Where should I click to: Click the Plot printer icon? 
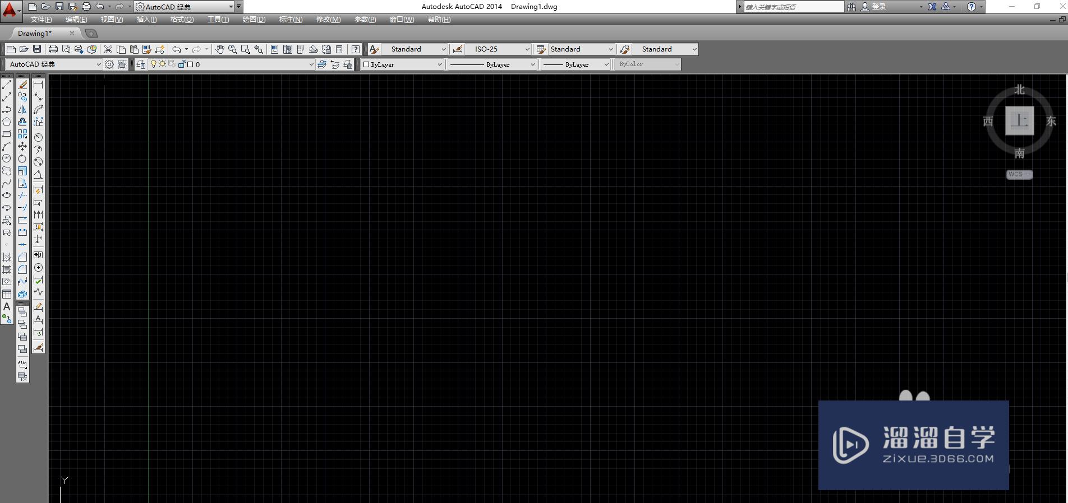[53, 49]
